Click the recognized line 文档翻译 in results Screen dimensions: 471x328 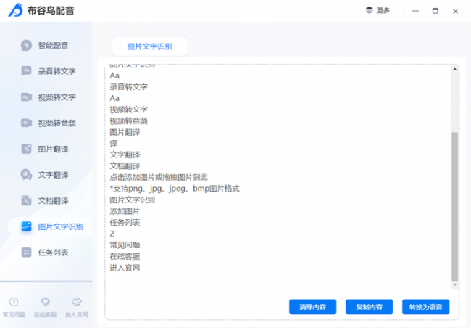pos(125,165)
